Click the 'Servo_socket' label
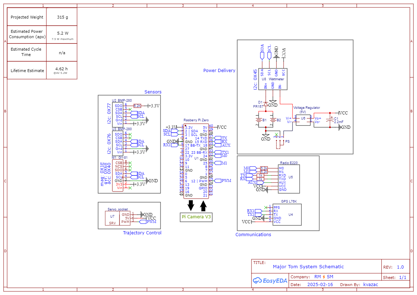417x295 pixels. (118, 209)
